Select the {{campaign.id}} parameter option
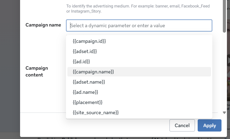This screenshot has width=230, height=139. coord(89,41)
